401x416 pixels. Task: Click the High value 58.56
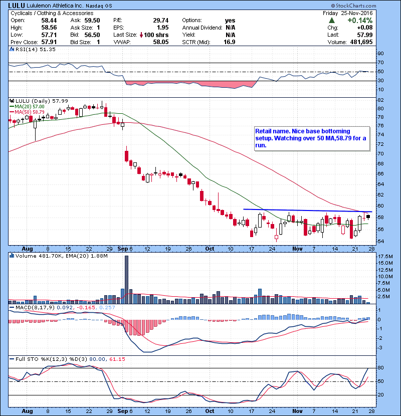point(49,28)
